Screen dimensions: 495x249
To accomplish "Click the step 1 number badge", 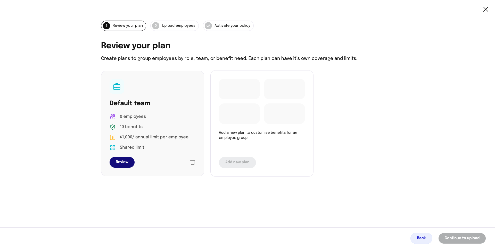I will 106,26.
